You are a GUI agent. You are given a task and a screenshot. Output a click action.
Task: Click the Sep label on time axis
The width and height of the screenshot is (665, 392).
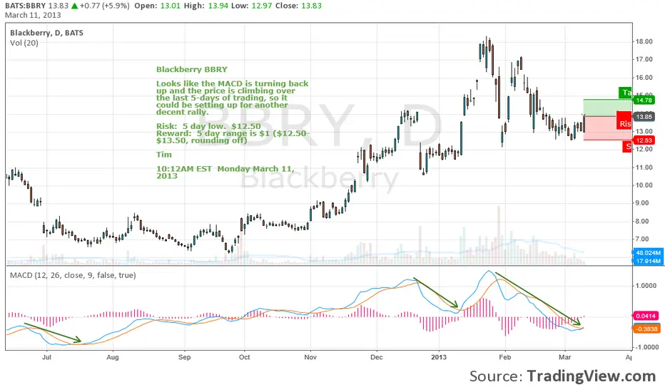click(x=185, y=357)
